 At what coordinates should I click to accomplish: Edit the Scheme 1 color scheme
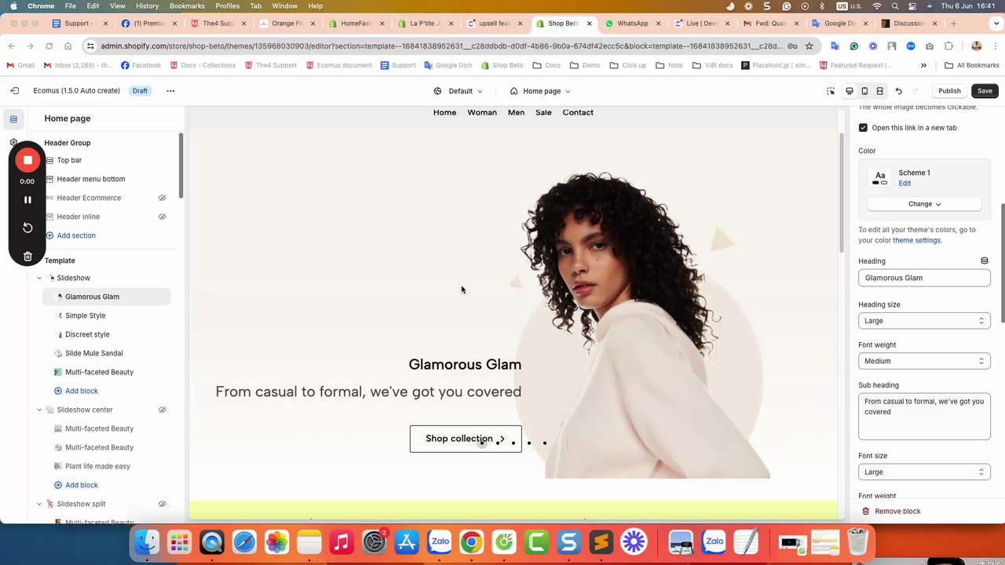pyautogui.click(x=904, y=184)
